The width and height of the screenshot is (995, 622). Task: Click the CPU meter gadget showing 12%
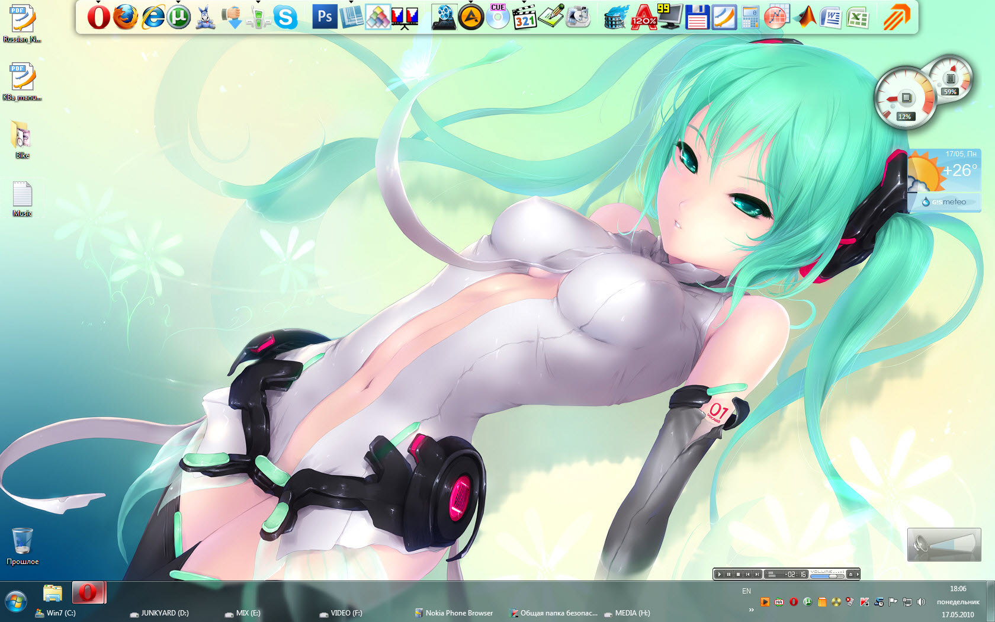(x=905, y=97)
